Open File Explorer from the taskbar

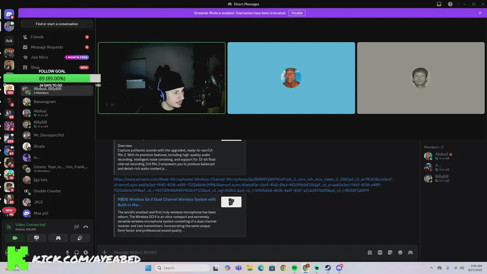pos(250,268)
